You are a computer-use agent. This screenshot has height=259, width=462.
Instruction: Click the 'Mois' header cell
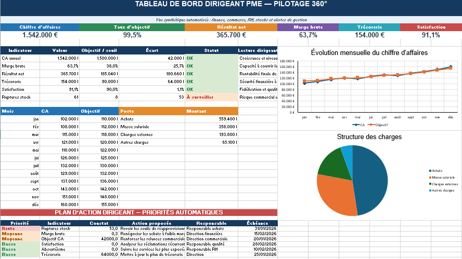(x=20, y=111)
